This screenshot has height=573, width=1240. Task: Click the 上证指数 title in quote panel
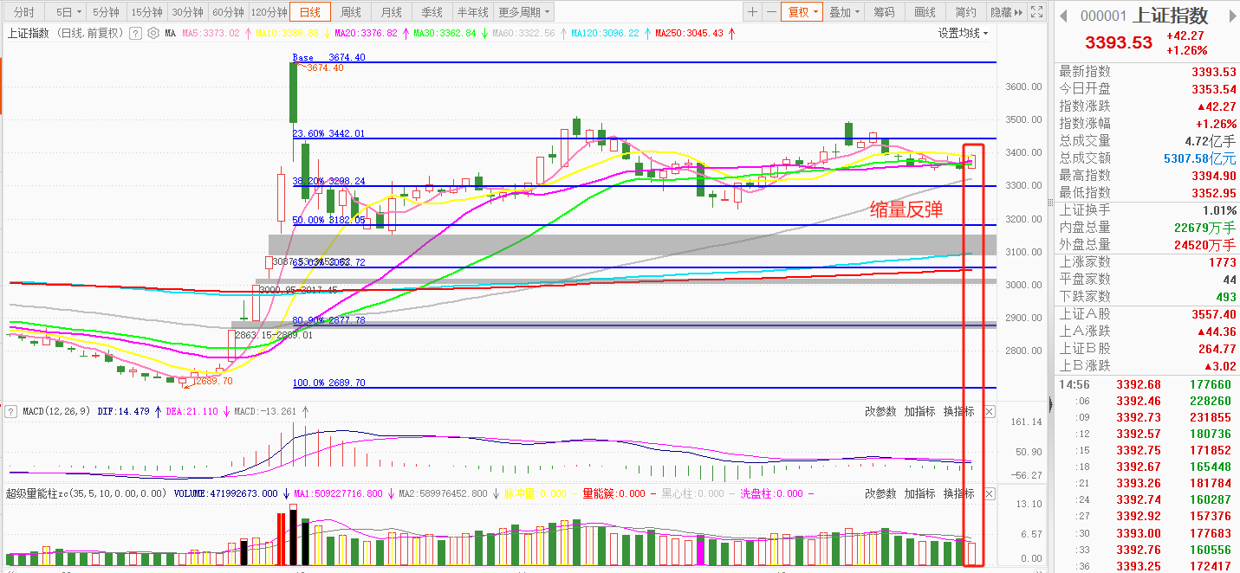pyautogui.click(x=1170, y=16)
